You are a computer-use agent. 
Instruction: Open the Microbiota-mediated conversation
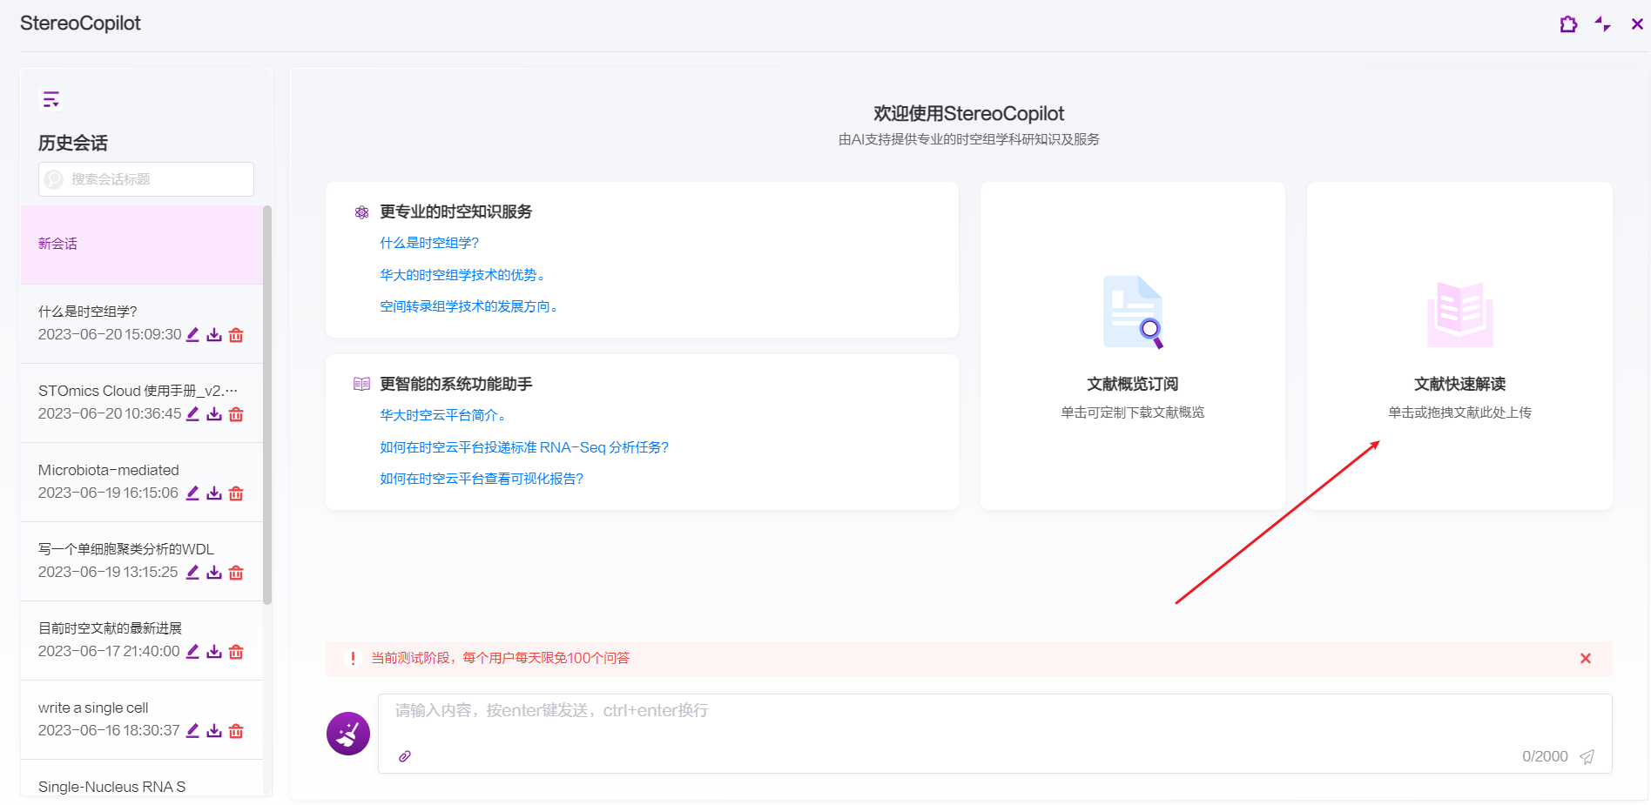click(142, 482)
